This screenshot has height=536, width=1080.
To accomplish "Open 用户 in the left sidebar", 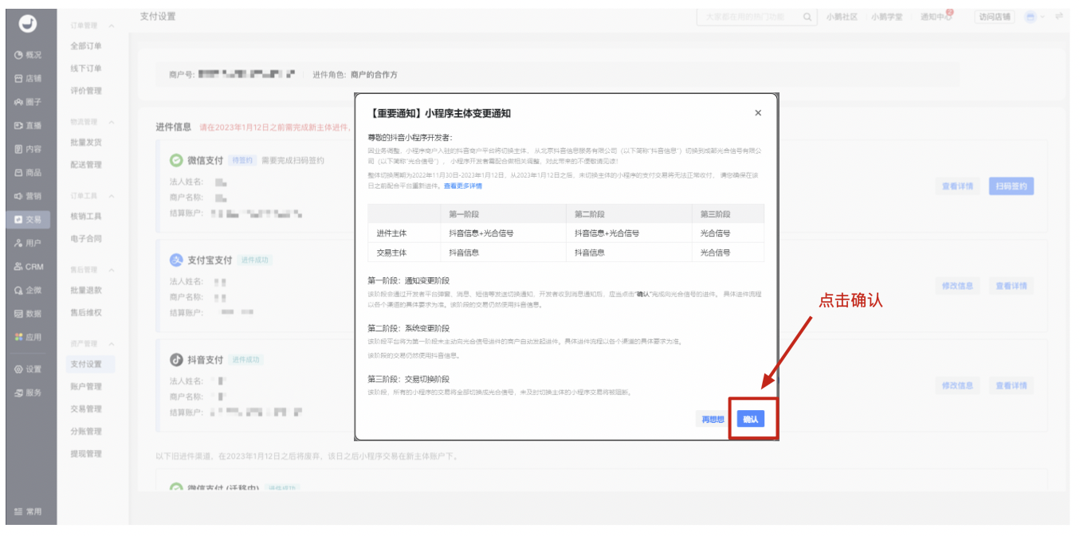I will click(x=28, y=243).
